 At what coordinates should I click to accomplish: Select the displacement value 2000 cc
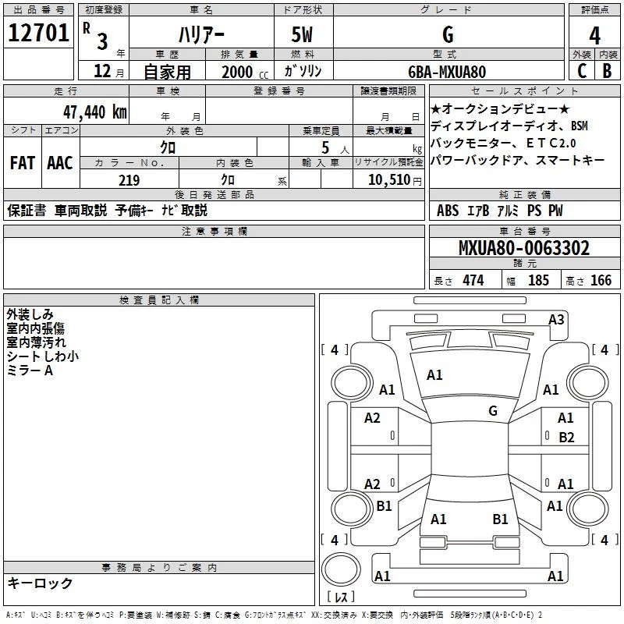245,72
